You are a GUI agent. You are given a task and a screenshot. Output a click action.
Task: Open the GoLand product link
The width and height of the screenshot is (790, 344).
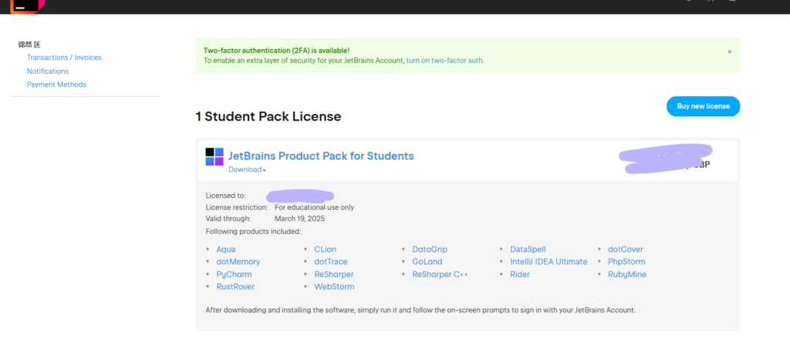tap(427, 262)
